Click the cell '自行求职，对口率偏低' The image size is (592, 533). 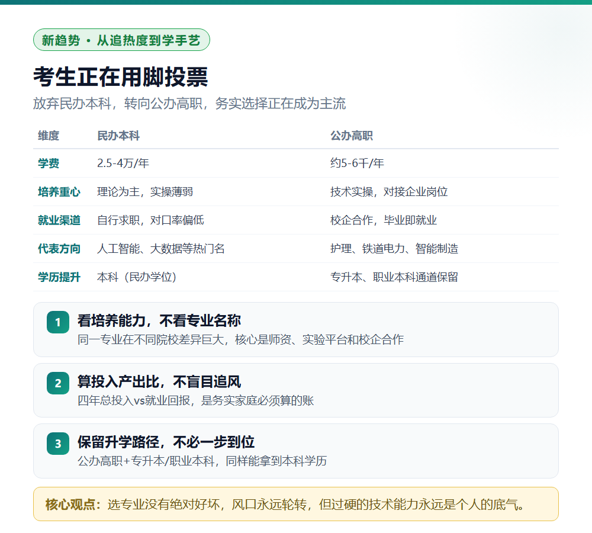[x=150, y=220]
